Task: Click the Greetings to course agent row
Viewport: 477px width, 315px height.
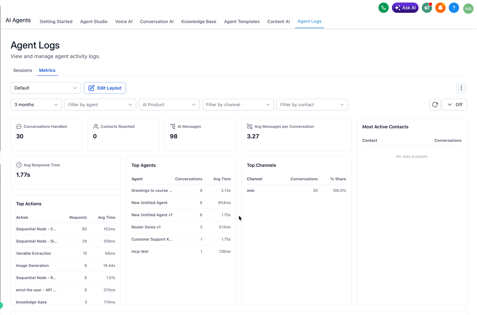Action: [181, 191]
